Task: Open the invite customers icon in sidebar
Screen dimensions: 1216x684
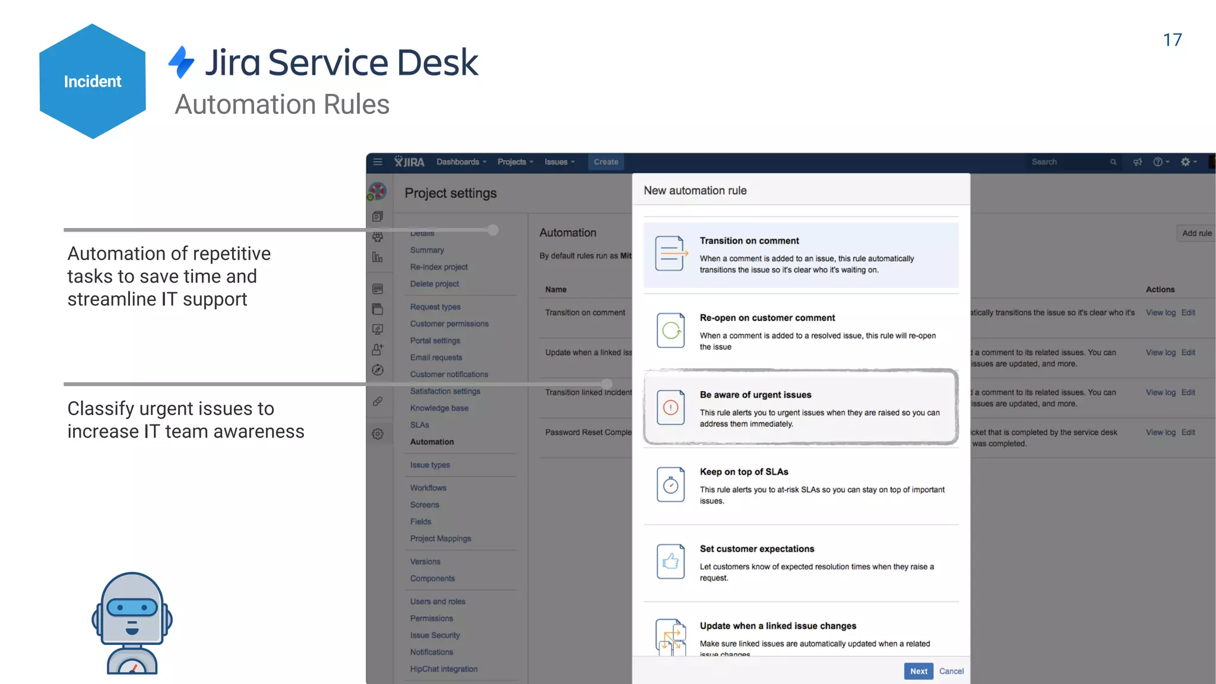Action: 378,349
